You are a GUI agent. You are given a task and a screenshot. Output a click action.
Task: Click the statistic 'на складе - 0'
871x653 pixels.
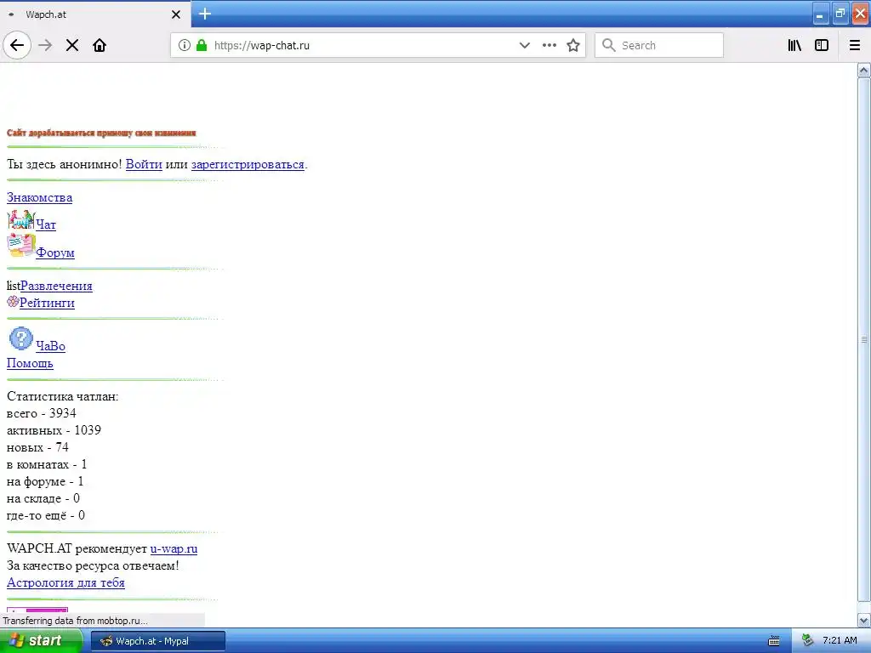(x=43, y=498)
